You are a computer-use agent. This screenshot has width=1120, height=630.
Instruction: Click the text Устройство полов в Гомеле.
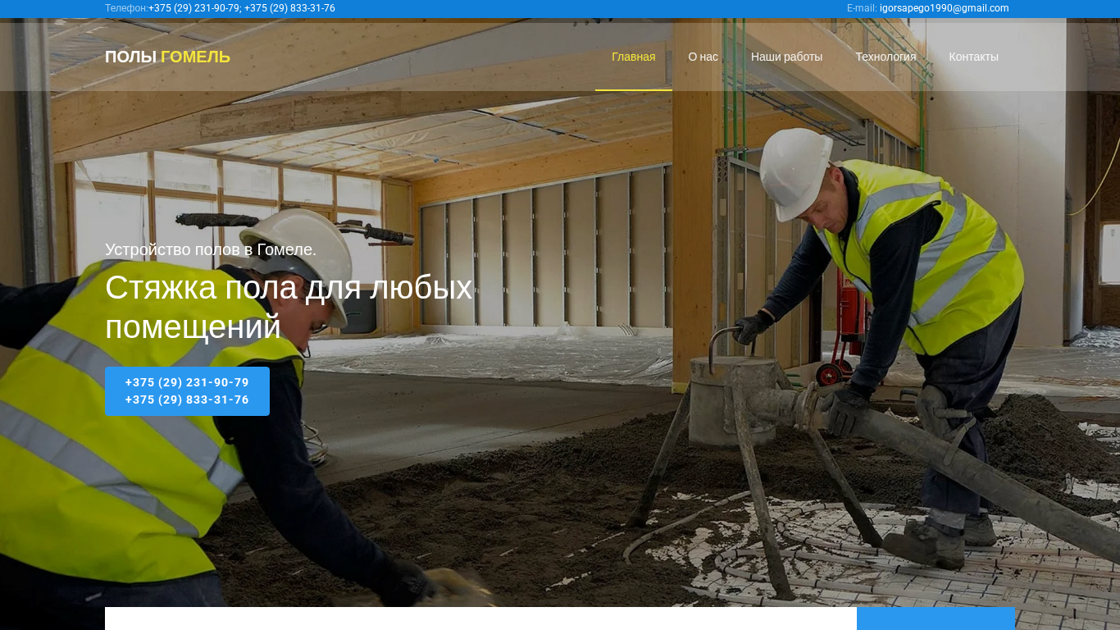pyautogui.click(x=211, y=249)
